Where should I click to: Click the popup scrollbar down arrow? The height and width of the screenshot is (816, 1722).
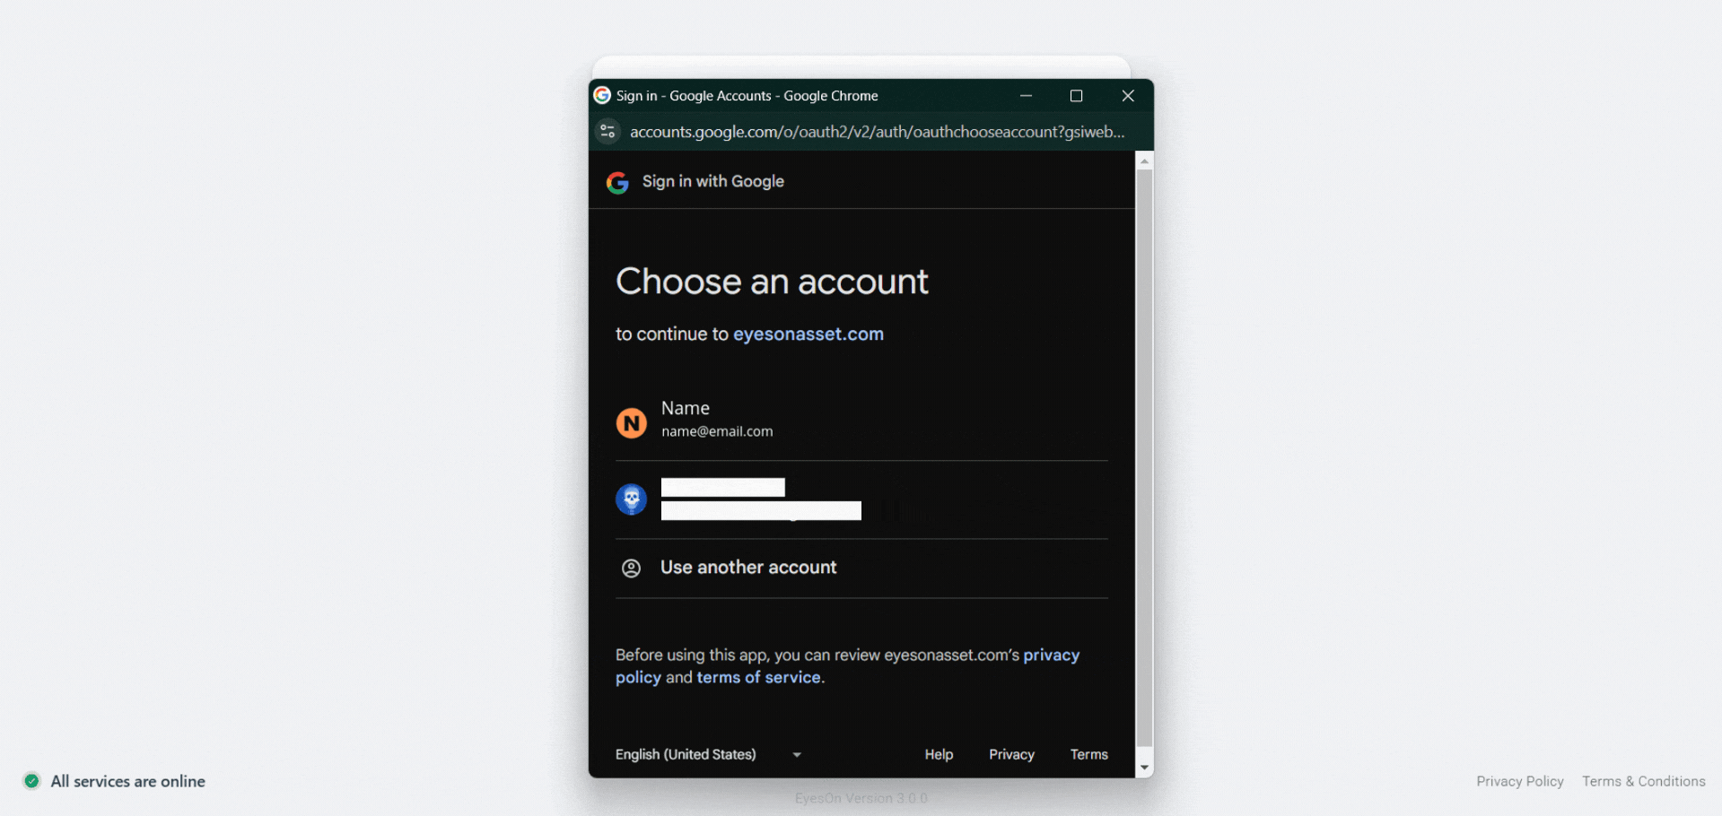click(x=1144, y=768)
